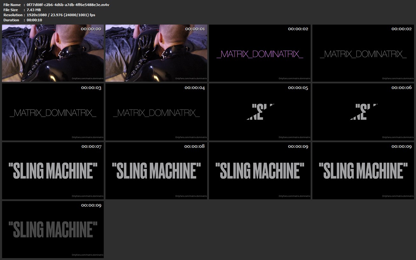Open the thumbnail frame stamped 00:00:00

point(53,53)
